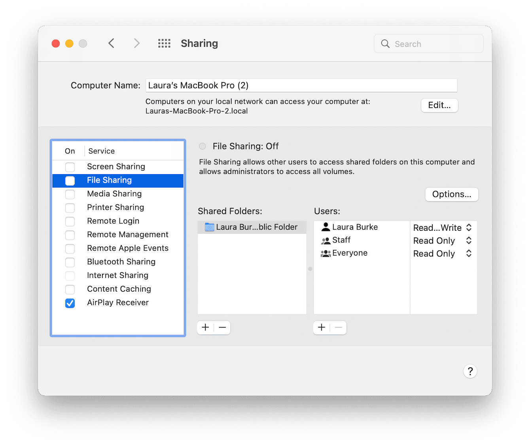Click the Computer Name text field
The height and width of the screenshot is (446, 530).
point(301,85)
